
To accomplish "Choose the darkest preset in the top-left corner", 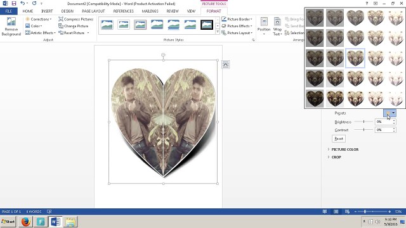I will click(x=315, y=18).
